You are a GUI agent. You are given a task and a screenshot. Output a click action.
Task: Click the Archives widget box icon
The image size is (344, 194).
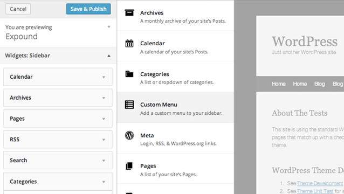129,13
